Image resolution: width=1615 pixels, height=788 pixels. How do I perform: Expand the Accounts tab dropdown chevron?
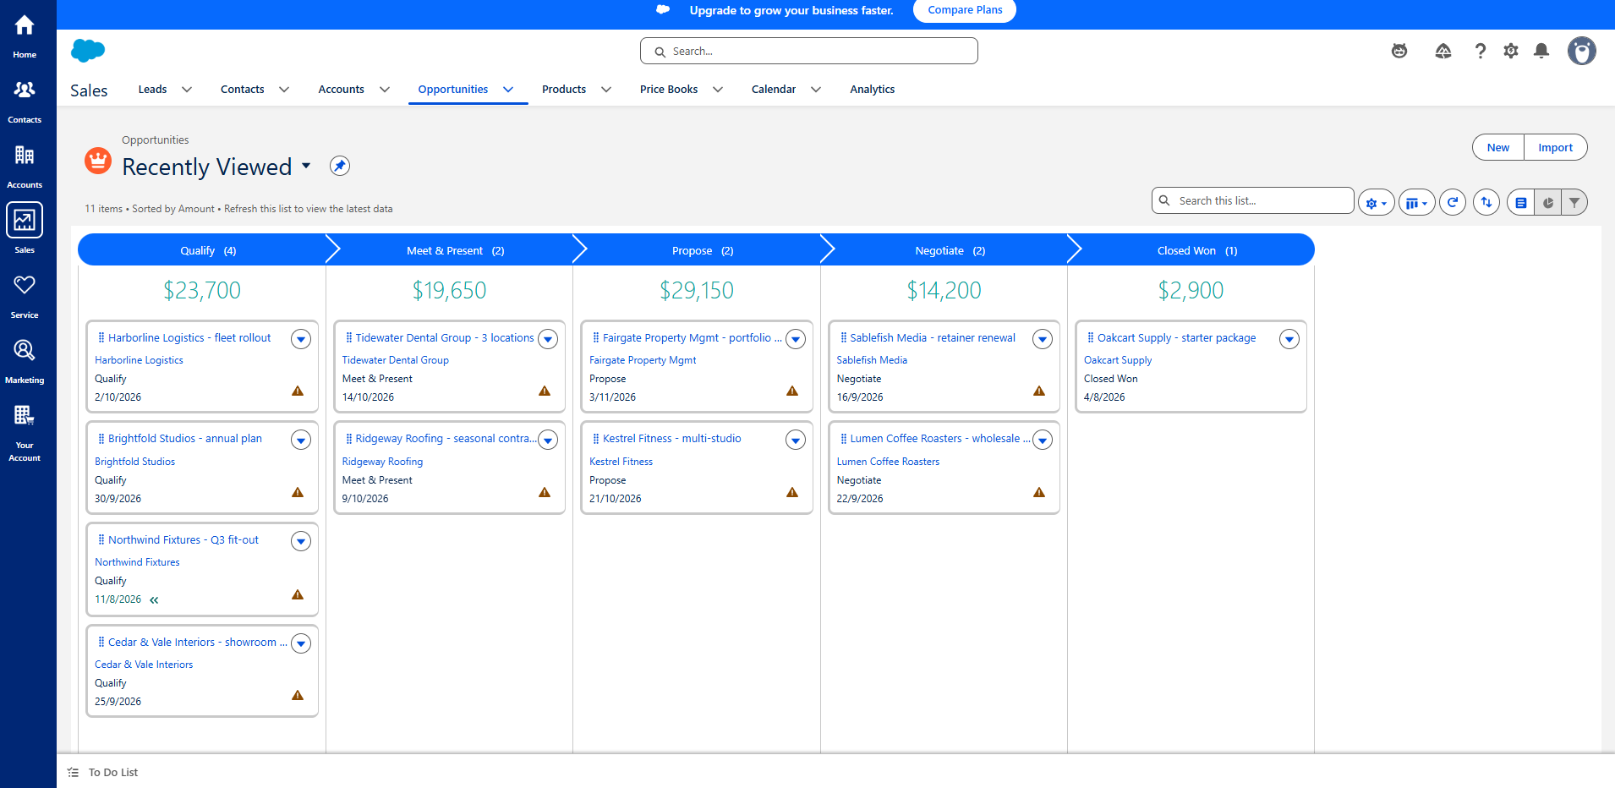coord(385,90)
